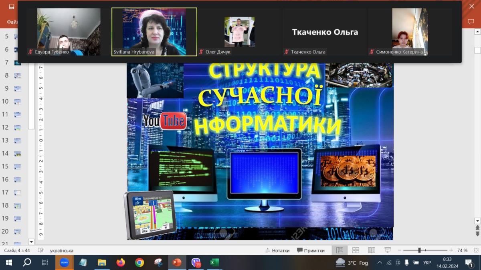This screenshot has width=481, height=270.
Task: Select slide 14 thumbnail
Action: point(18,154)
